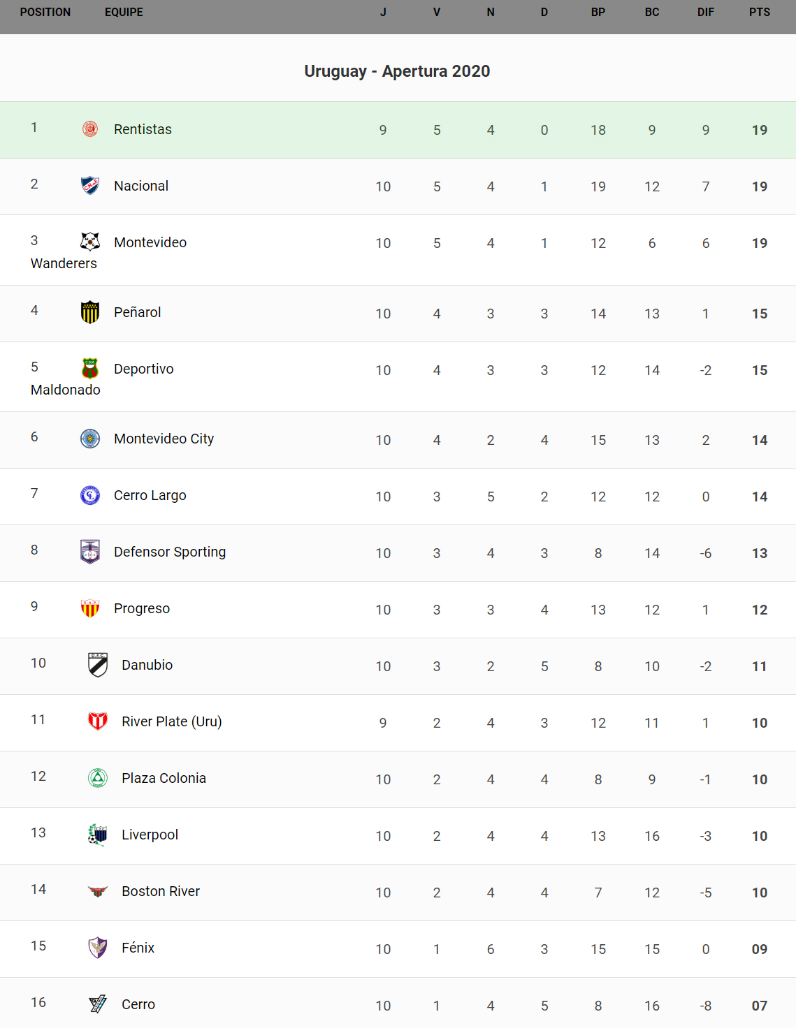Click the Nacional team logo
Screen dimensions: 796x1028
point(90,186)
